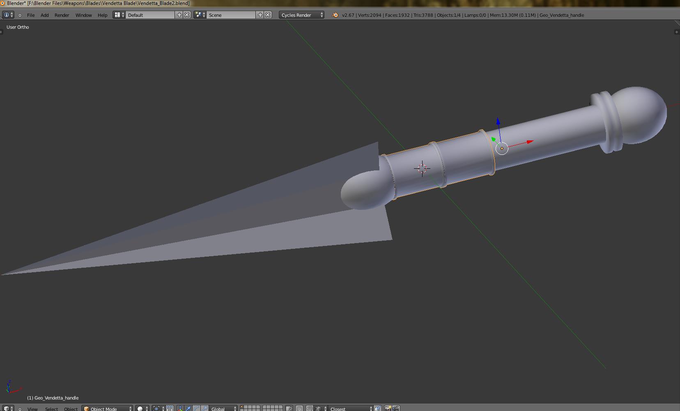680x411 pixels.
Task: Open the Object Mode dropdown
Action: [108, 409]
